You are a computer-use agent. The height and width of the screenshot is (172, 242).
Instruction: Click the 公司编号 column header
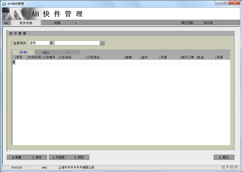(50, 57)
